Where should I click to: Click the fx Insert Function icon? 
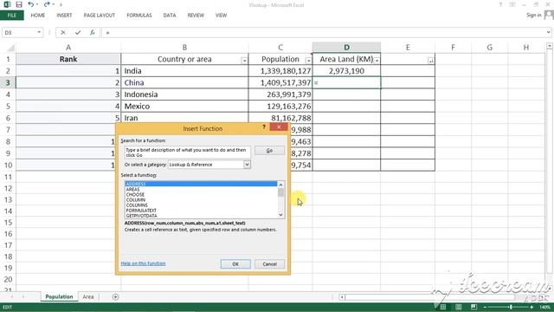pyautogui.click(x=93, y=33)
